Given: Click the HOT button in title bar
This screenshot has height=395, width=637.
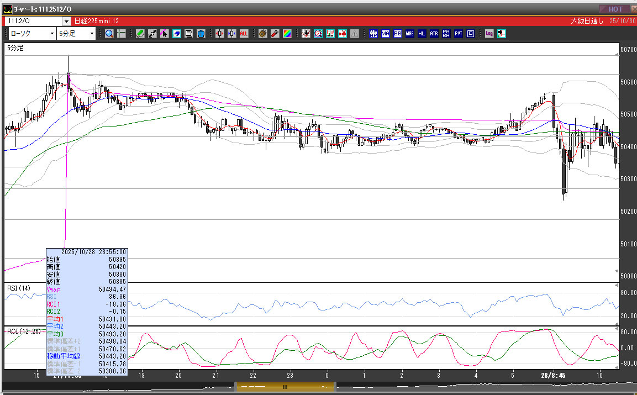Looking at the screenshot, I should coord(615,9).
